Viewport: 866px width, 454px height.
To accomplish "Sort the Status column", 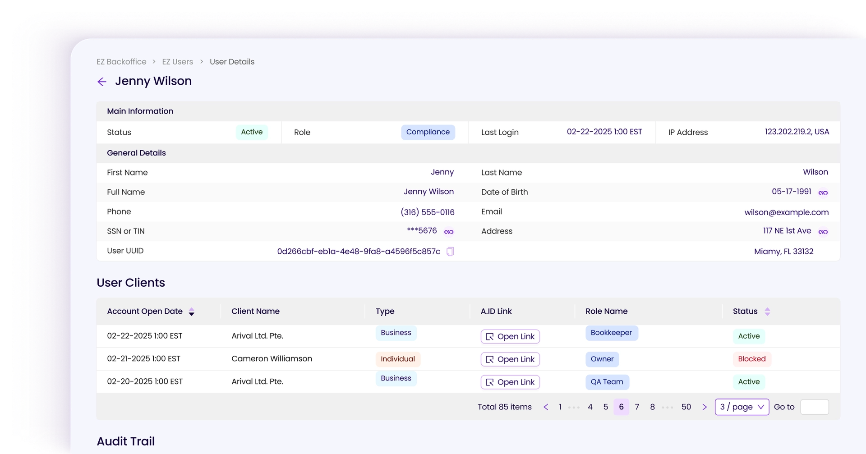I will [767, 312].
